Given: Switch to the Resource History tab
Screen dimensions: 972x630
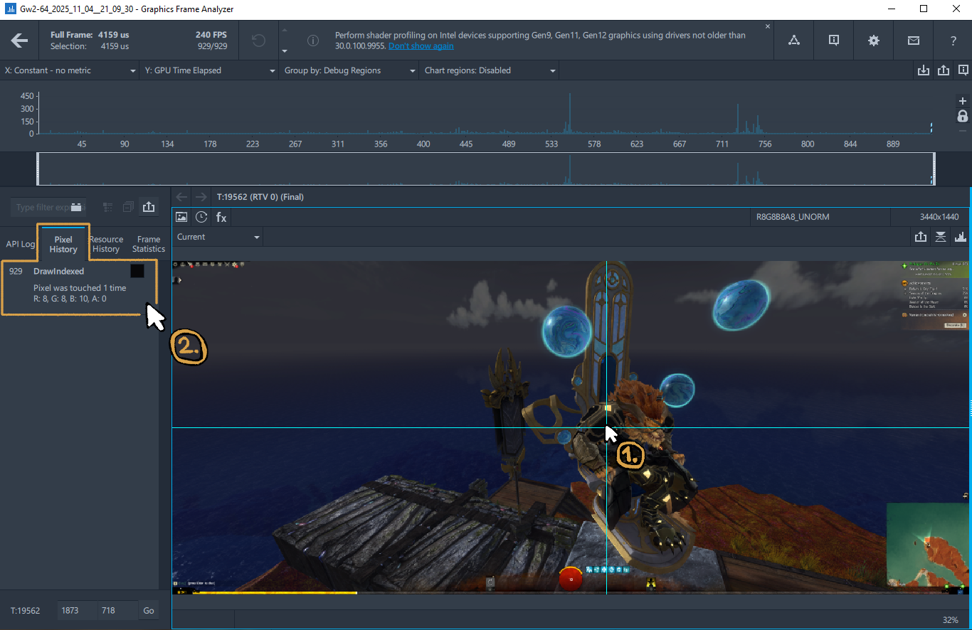Looking at the screenshot, I should [x=106, y=244].
